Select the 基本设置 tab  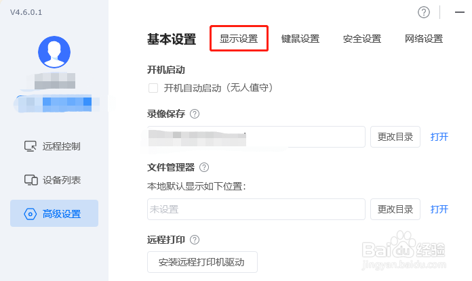(172, 39)
